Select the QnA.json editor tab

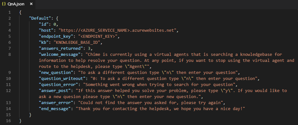18,4
